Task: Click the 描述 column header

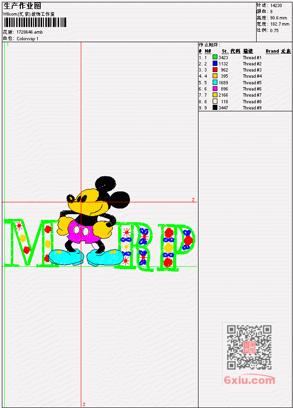Action: pos(248,51)
